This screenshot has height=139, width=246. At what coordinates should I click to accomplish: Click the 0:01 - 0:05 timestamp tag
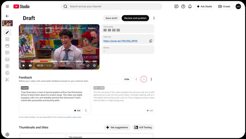point(99,88)
